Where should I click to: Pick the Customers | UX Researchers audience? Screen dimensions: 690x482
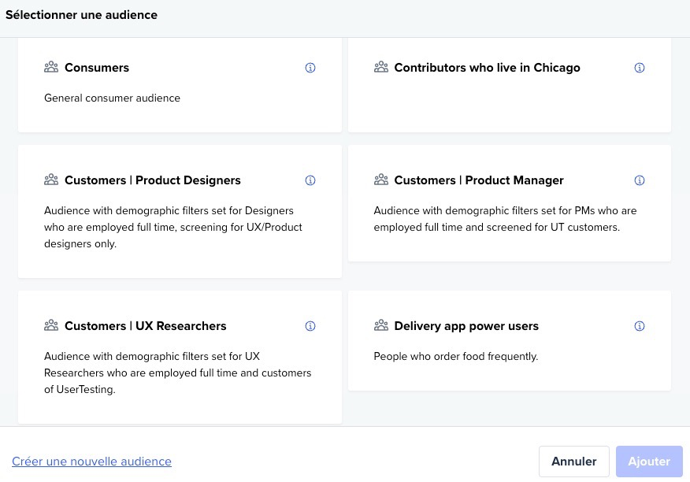coord(180,357)
